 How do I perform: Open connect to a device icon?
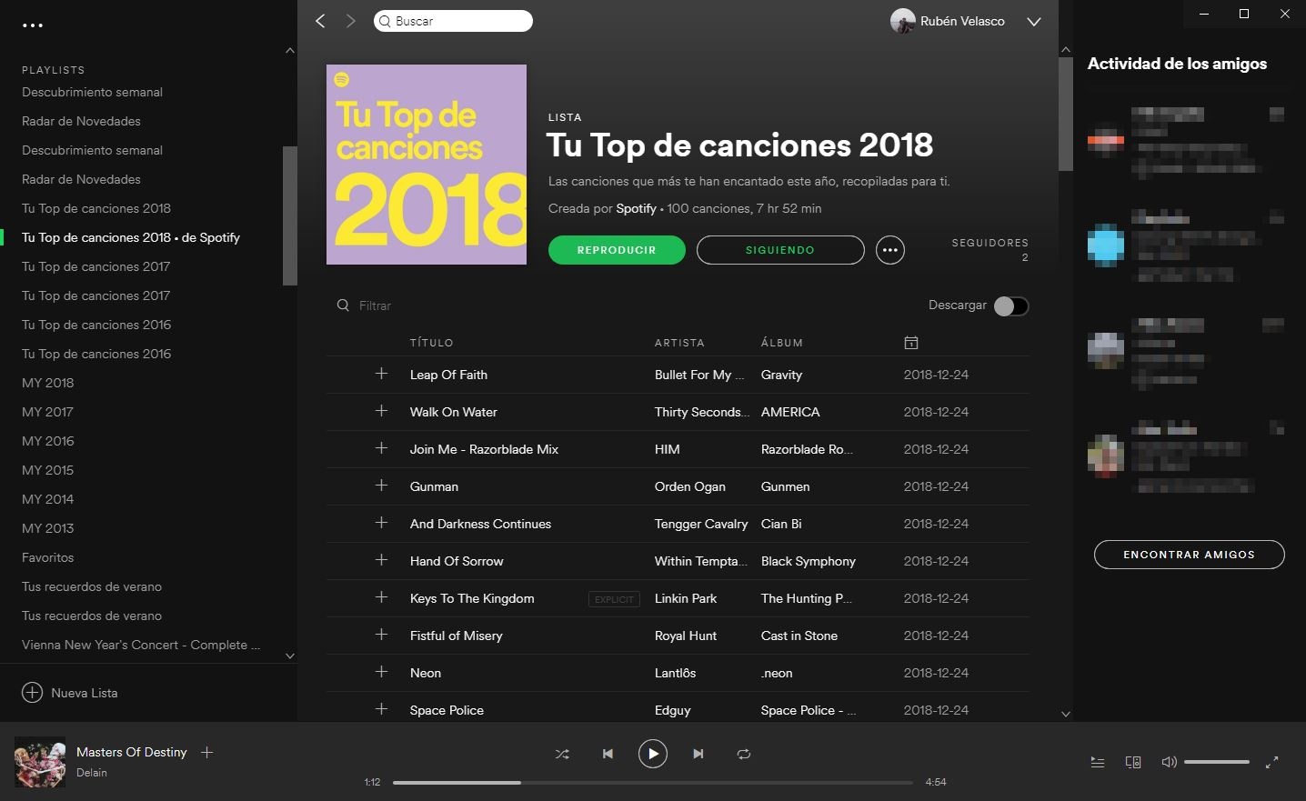click(1133, 762)
